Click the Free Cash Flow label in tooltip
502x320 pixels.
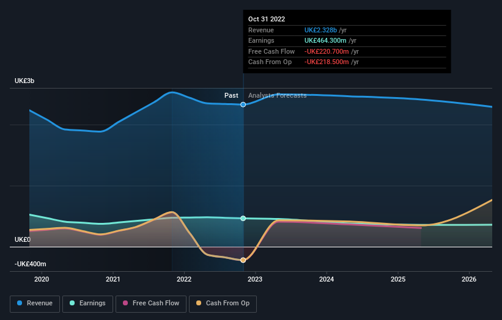[271, 51]
